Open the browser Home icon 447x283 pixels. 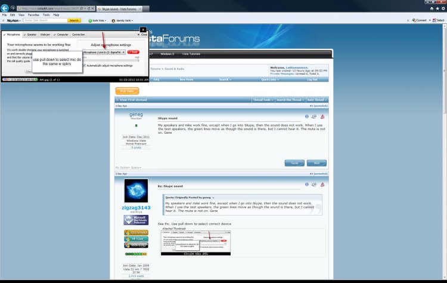[432, 8]
